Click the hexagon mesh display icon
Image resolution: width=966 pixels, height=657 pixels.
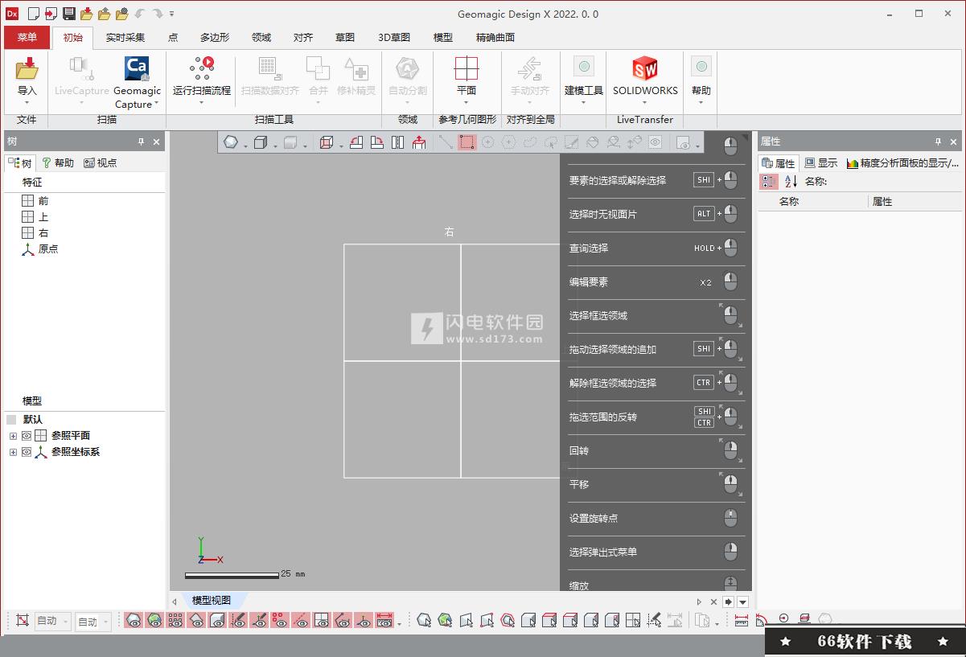point(231,142)
